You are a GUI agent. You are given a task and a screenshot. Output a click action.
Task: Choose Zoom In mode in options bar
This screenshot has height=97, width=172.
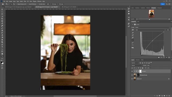pyautogui.click(x=11, y=4)
